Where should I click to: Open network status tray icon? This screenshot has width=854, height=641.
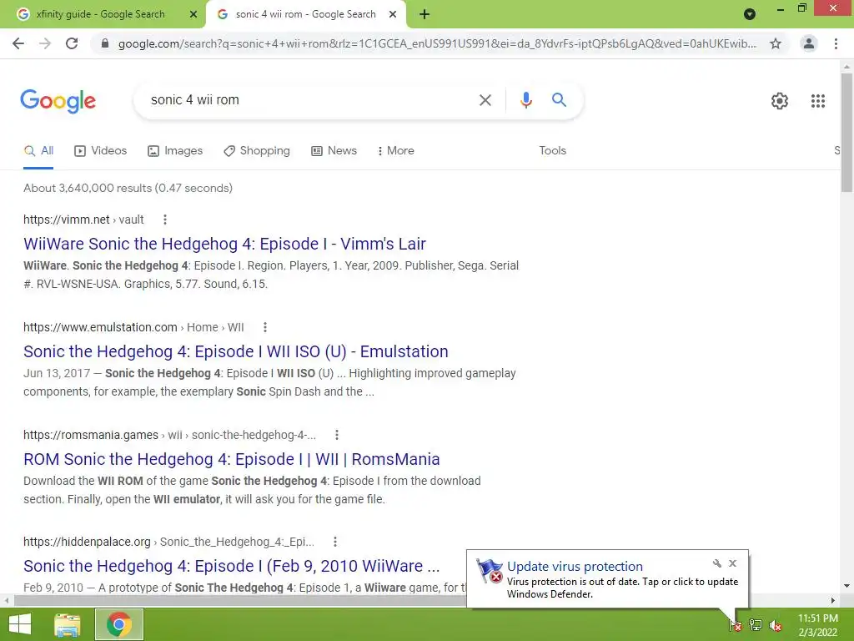click(x=755, y=625)
